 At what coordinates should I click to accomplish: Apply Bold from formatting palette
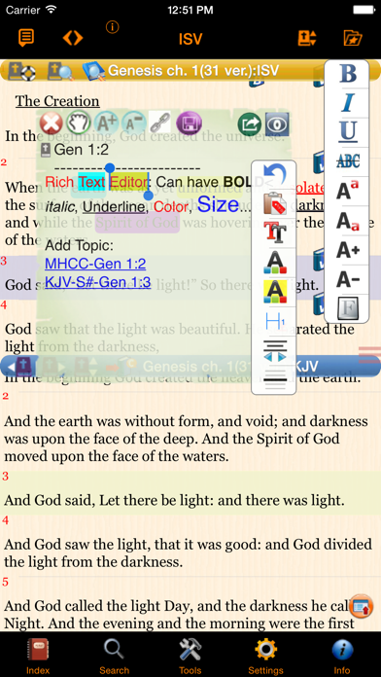coord(347,74)
